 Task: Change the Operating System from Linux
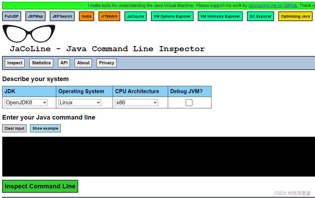tap(79, 102)
